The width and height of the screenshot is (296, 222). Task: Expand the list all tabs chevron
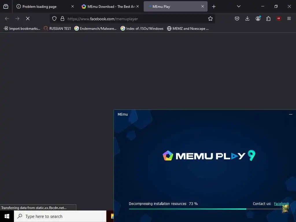pos(238,6)
